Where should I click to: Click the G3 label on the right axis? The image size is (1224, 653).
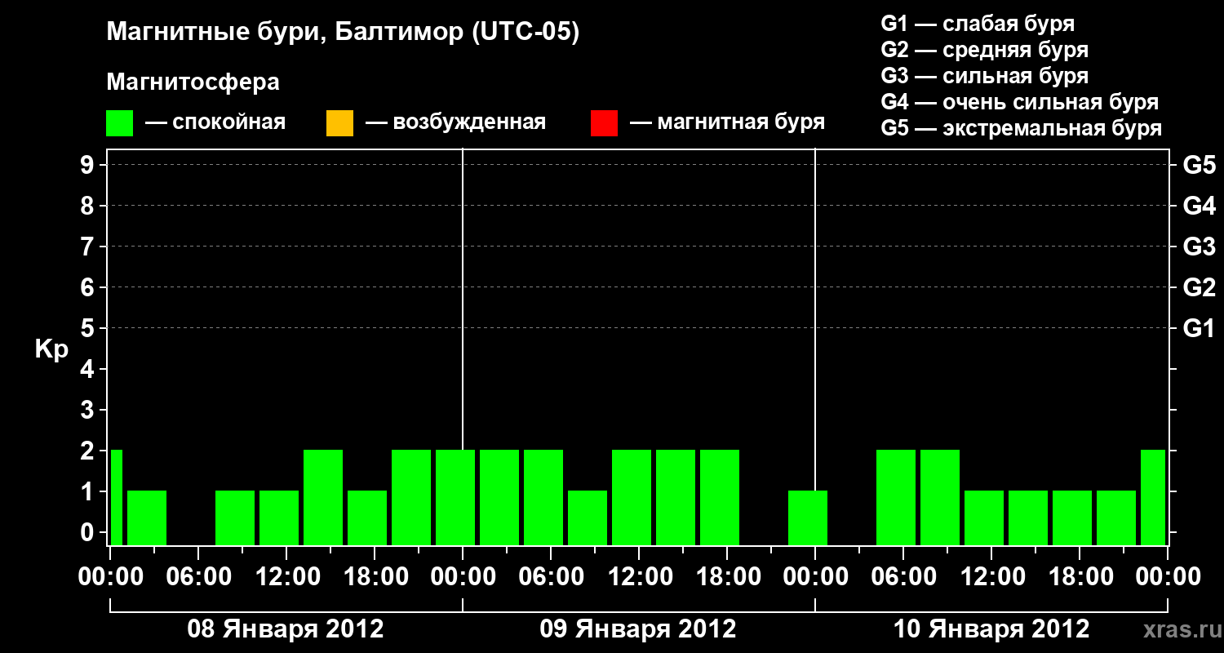tap(1199, 247)
